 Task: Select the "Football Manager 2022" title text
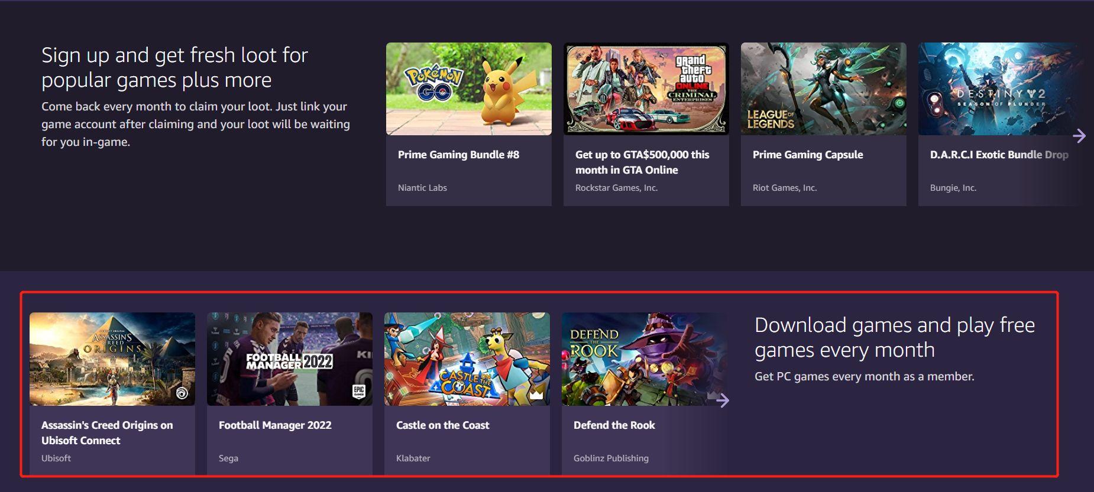click(x=275, y=425)
